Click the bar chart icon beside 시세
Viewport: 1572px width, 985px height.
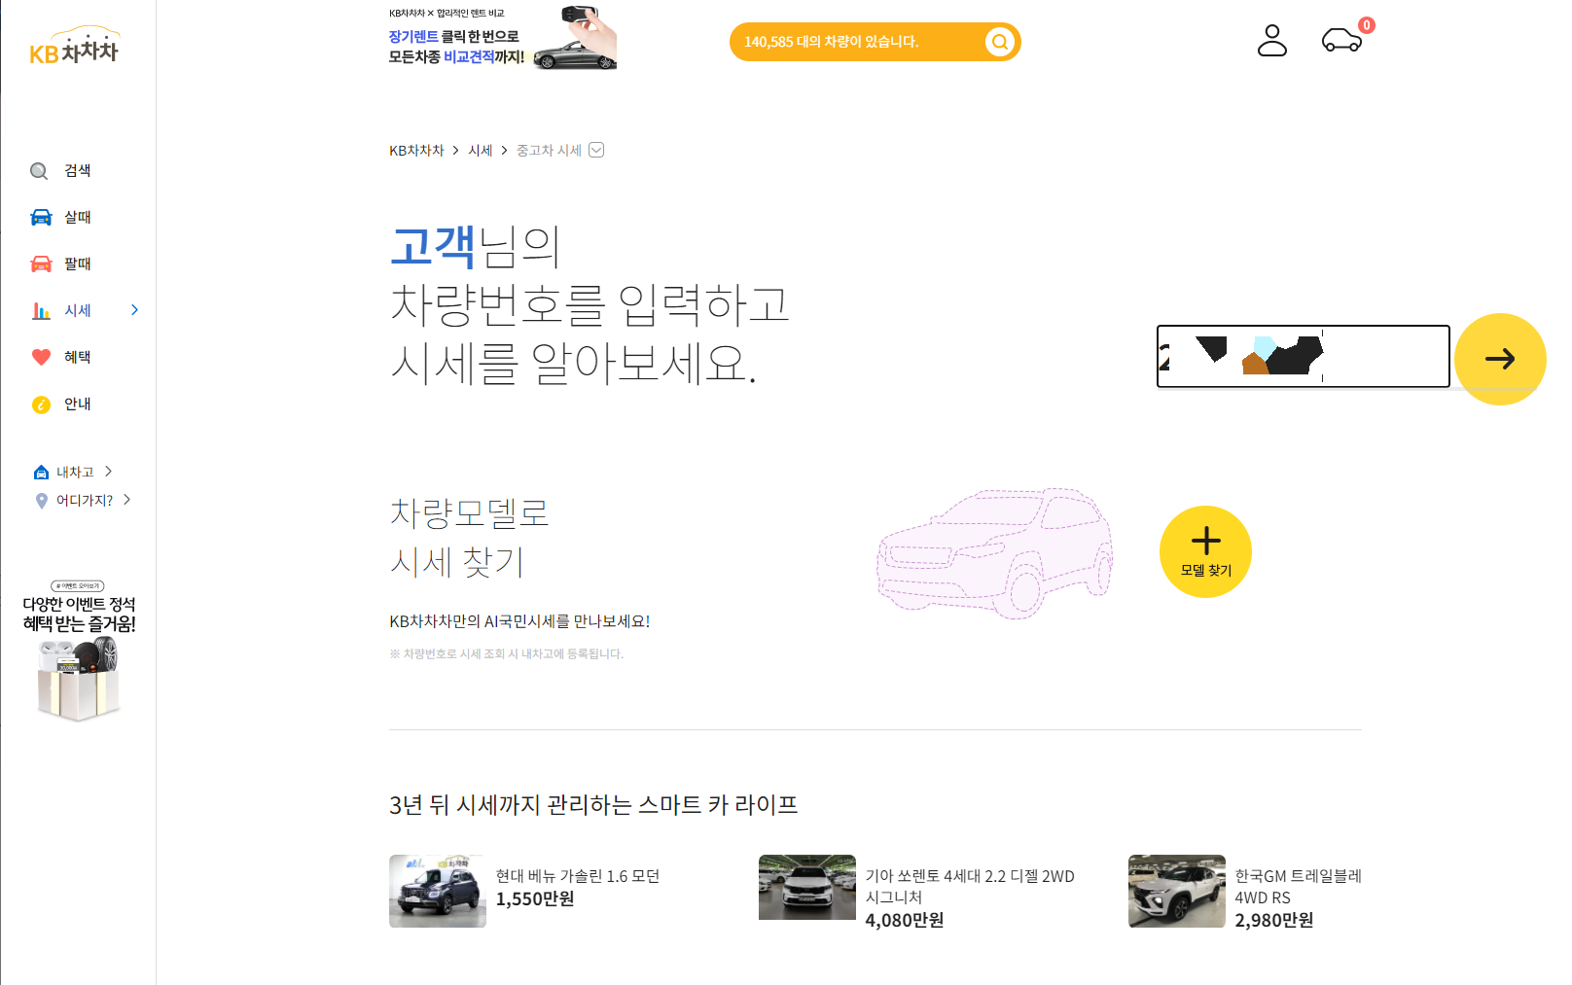tap(41, 311)
